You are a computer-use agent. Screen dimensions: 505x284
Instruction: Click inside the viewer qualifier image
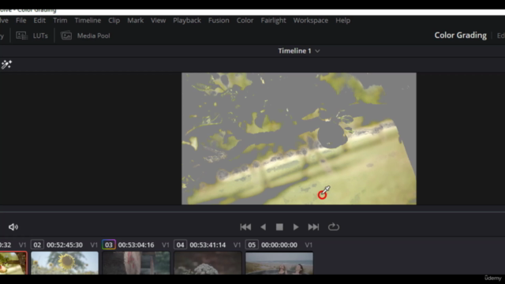coord(299,139)
